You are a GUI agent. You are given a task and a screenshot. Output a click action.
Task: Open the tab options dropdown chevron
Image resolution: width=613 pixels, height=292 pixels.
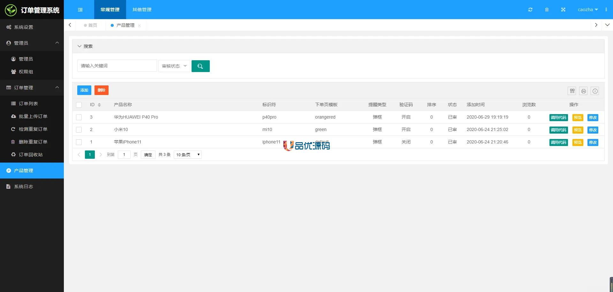(607, 25)
